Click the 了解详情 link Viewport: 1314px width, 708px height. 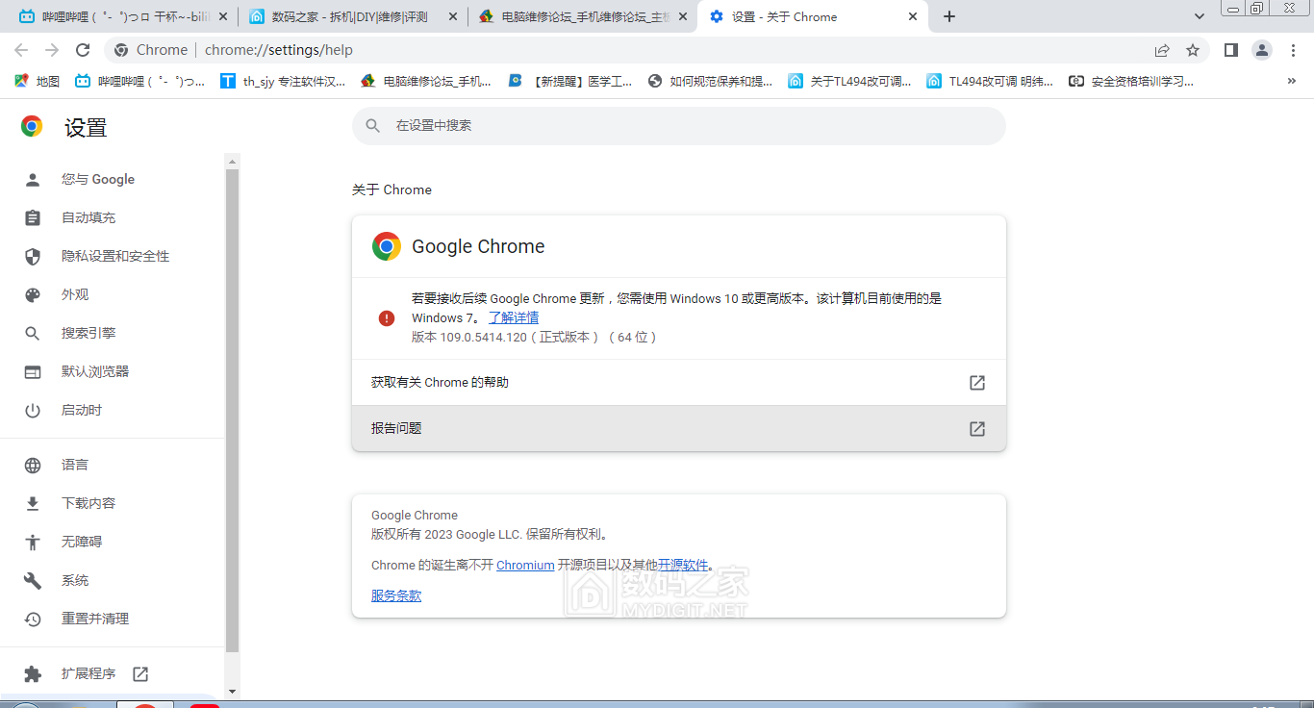coord(514,317)
